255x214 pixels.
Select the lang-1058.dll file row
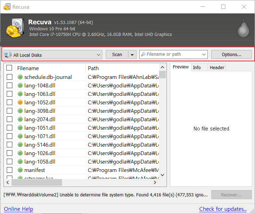point(81,161)
